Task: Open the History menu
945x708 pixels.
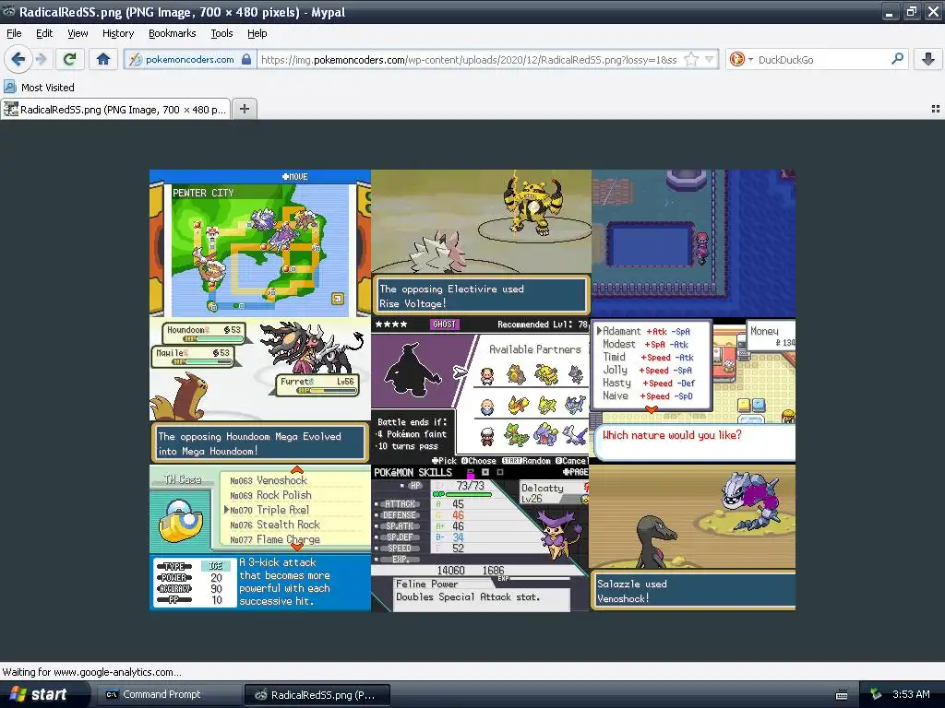Action: (118, 34)
